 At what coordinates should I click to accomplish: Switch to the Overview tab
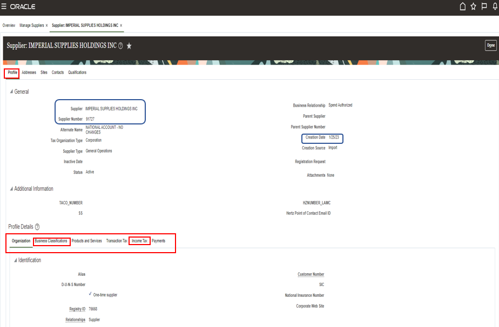point(9,25)
